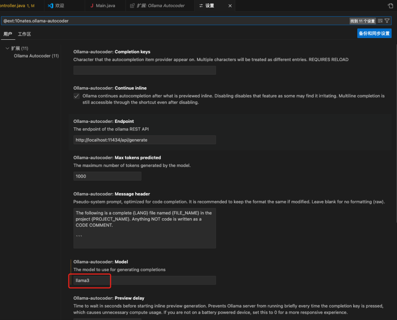
Task: Open the Main.java editor tab
Action: (x=105, y=6)
